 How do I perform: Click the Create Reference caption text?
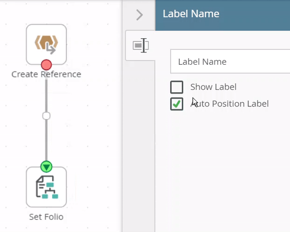[x=46, y=74]
